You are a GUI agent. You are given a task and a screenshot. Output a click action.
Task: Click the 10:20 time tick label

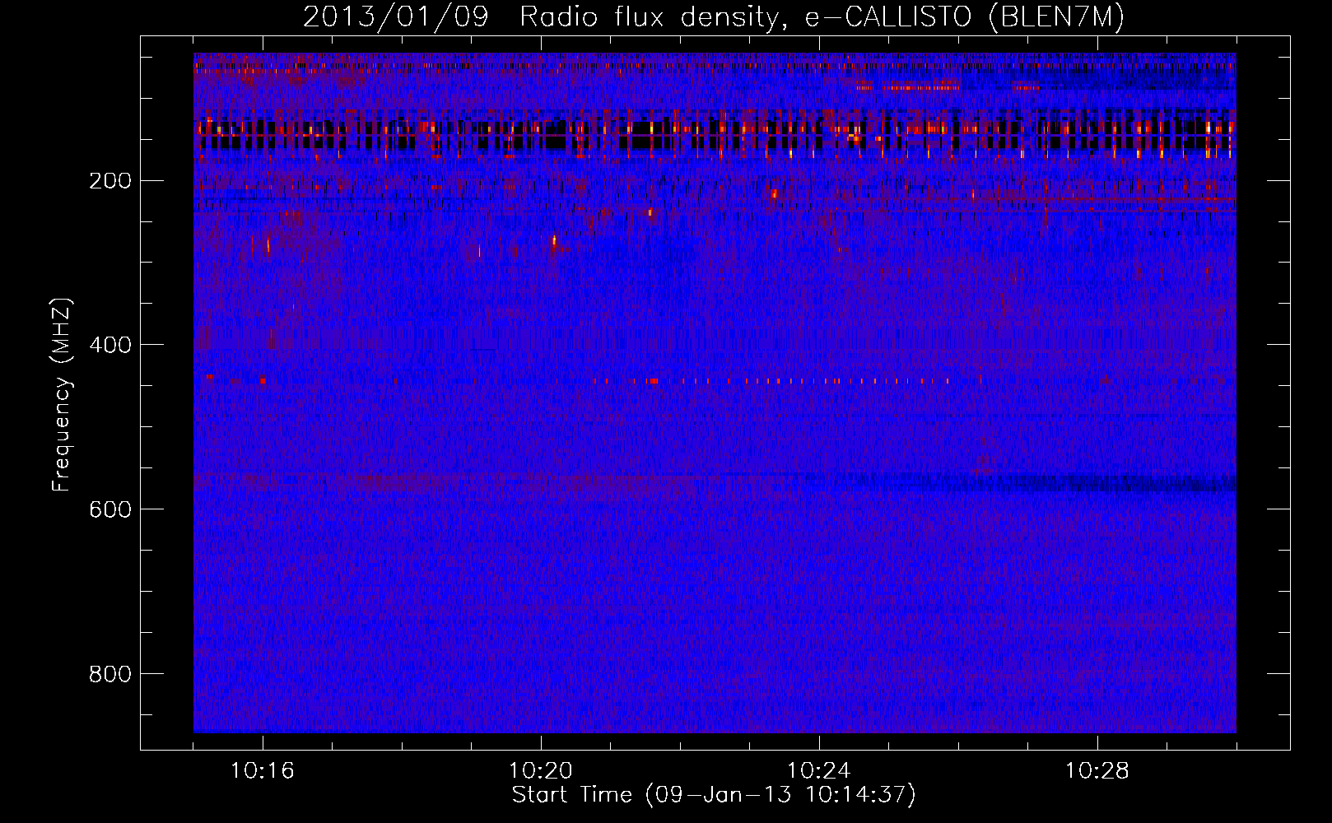tap(541, 771)
